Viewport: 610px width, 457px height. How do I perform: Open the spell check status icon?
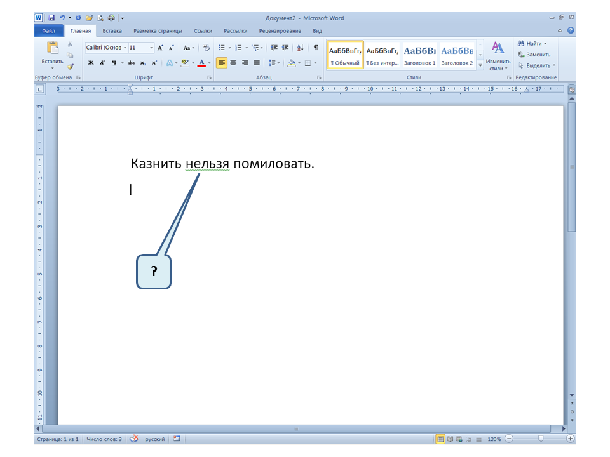pos(134,439)
